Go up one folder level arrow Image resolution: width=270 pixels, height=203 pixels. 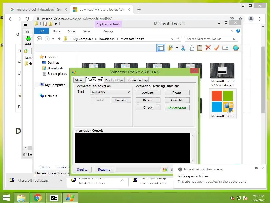coord(59,39)
